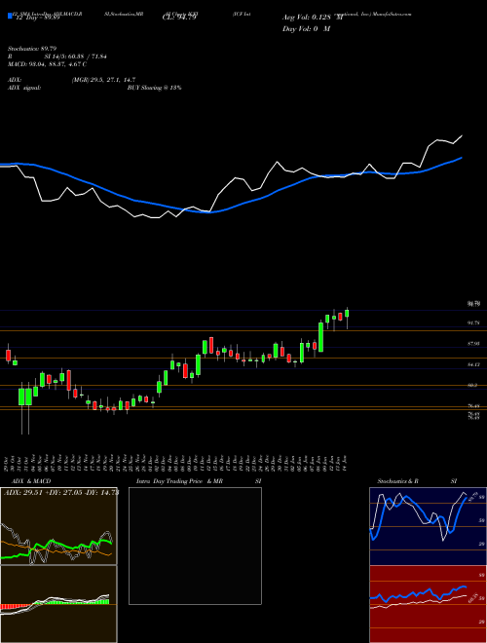Click the empty intraday trading price panel
487x643 pixels.
click(195, 546)
